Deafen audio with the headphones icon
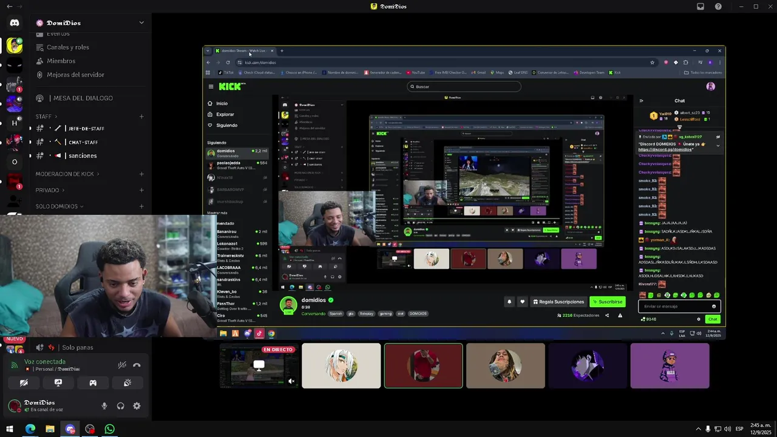Image resolution: width=777 pixels, height=437 pixels. 120,406
